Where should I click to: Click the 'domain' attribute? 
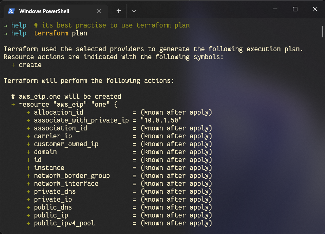(x=46, y=152)
